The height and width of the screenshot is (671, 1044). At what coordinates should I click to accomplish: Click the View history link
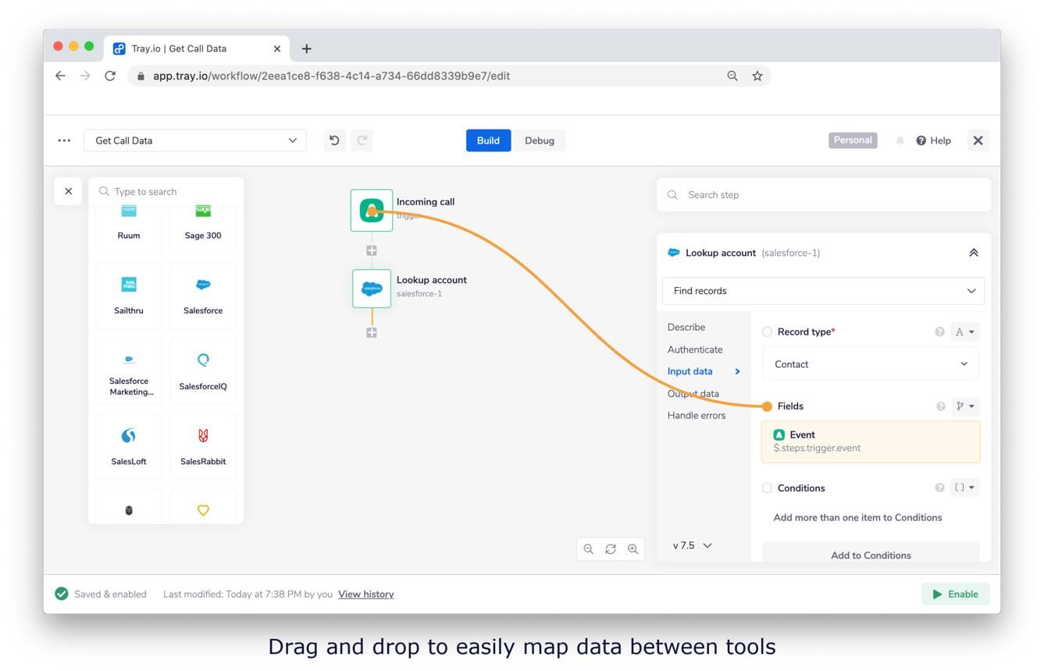pyautogui.click(x=365, y=595)
